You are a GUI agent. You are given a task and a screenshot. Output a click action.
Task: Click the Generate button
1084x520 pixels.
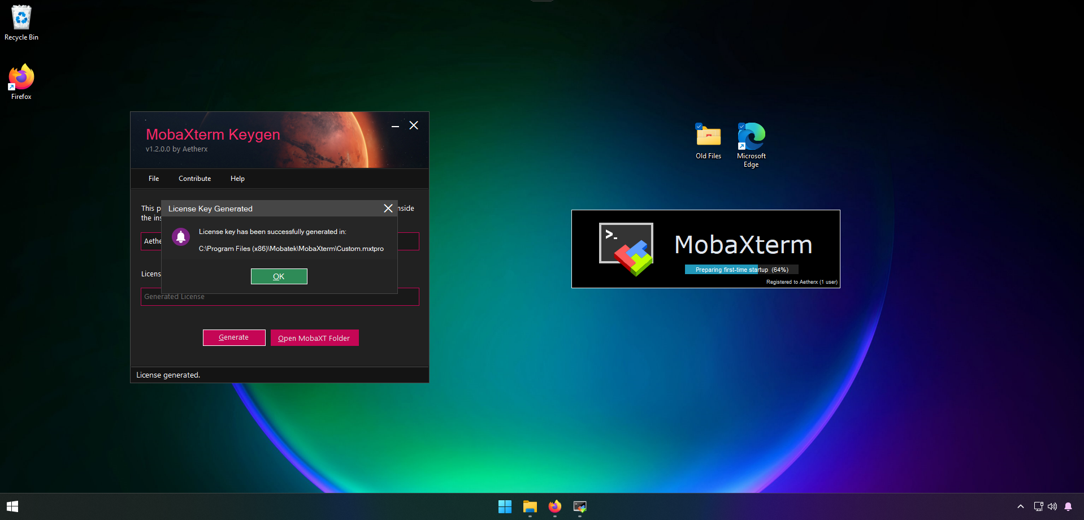click(x=234, y=337)
